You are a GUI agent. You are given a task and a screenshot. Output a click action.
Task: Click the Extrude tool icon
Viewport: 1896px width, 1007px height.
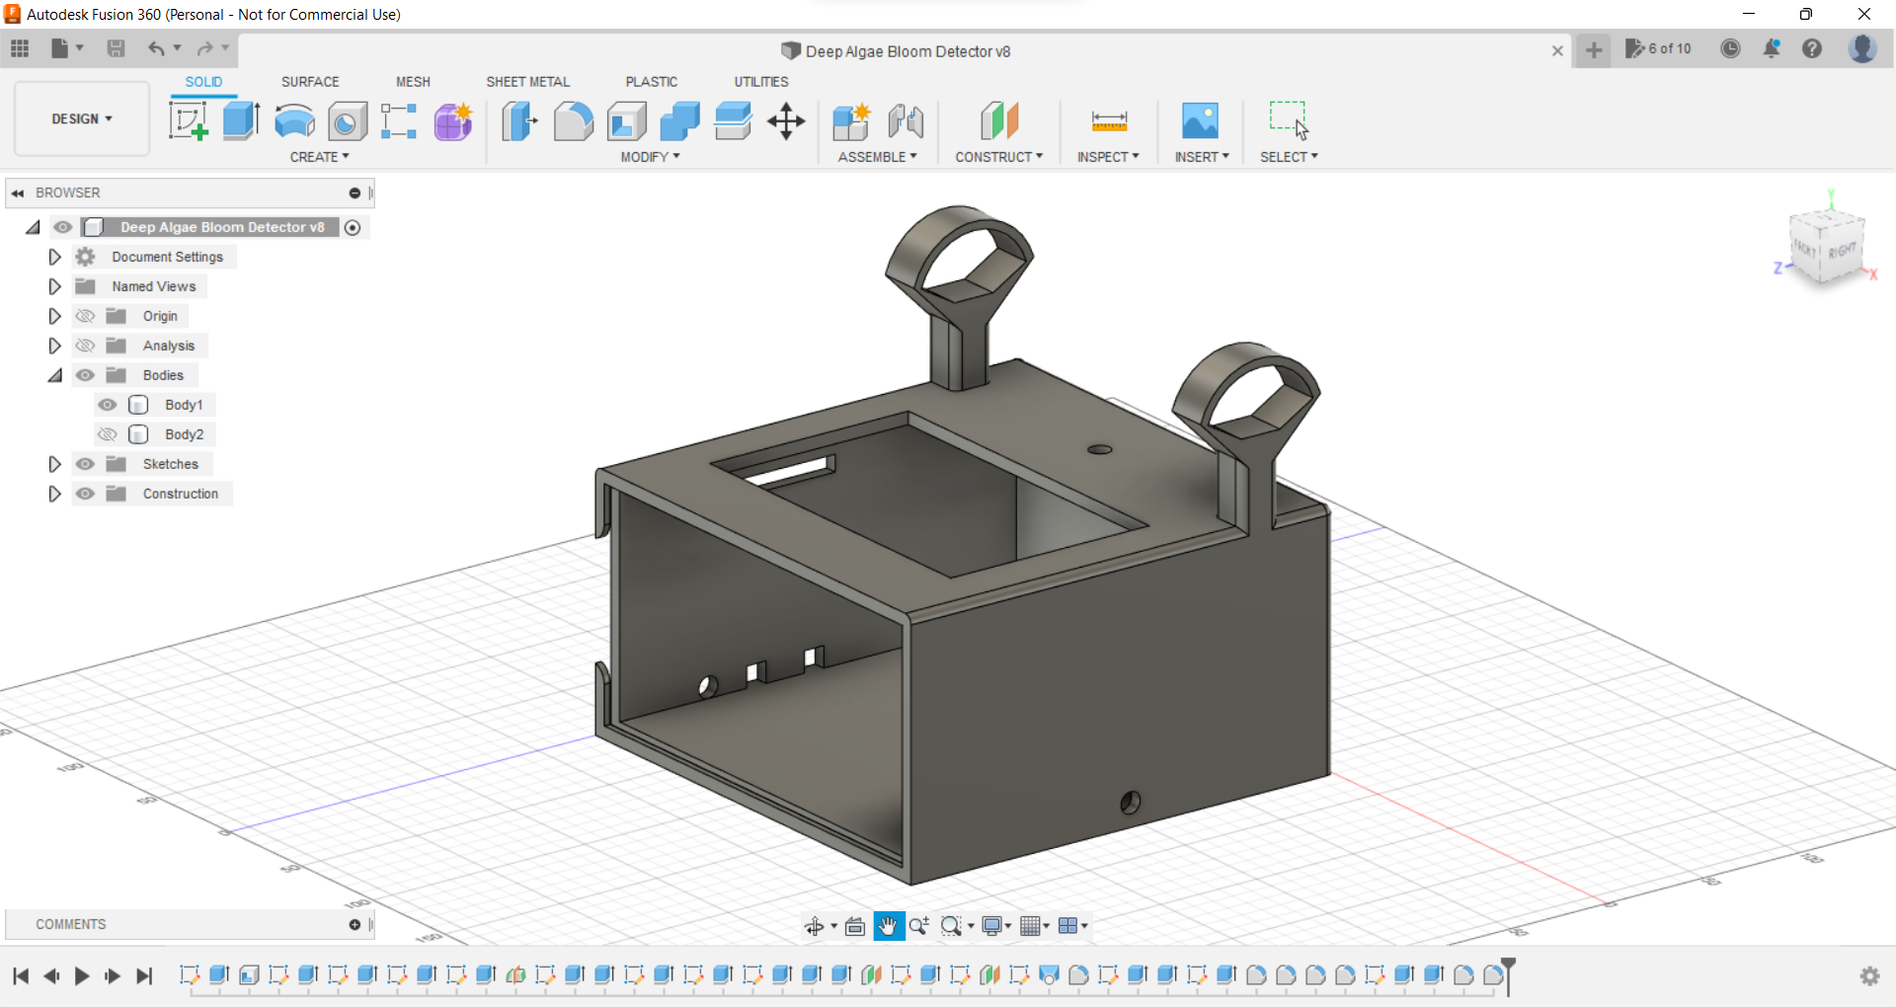241,121
